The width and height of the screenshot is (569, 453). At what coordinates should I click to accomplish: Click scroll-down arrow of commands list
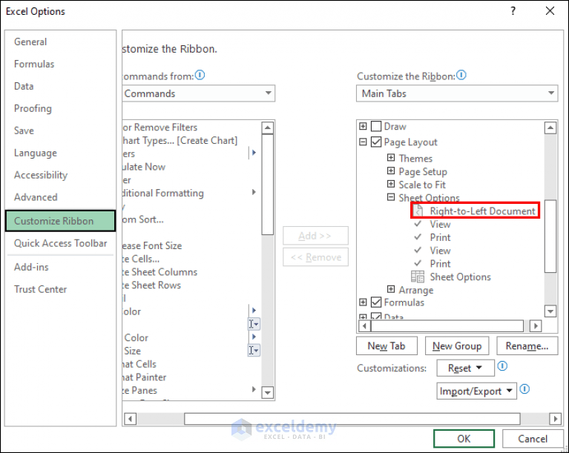pyautogui.click(x=268, y=392)
